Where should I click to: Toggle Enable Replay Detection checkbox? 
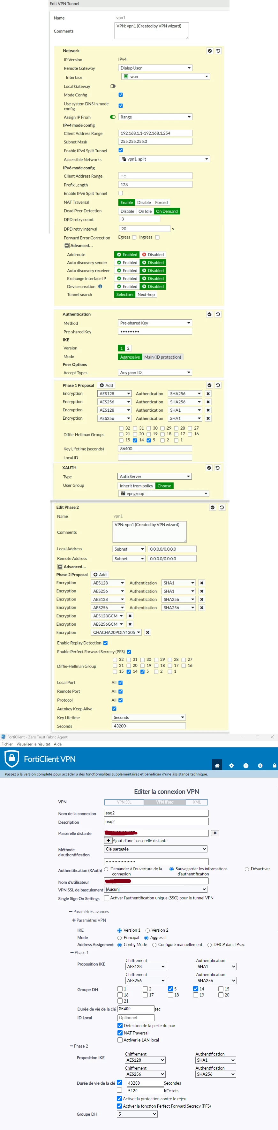[105, 643]
